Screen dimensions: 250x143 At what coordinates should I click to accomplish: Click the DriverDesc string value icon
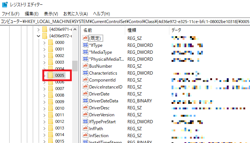click(x=85, y=108)
